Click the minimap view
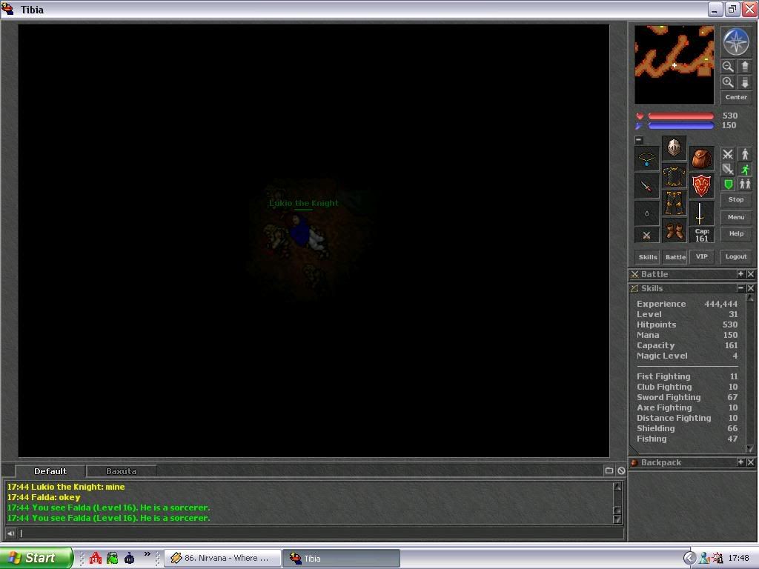 pyautogui.click(x=674, y=65)
